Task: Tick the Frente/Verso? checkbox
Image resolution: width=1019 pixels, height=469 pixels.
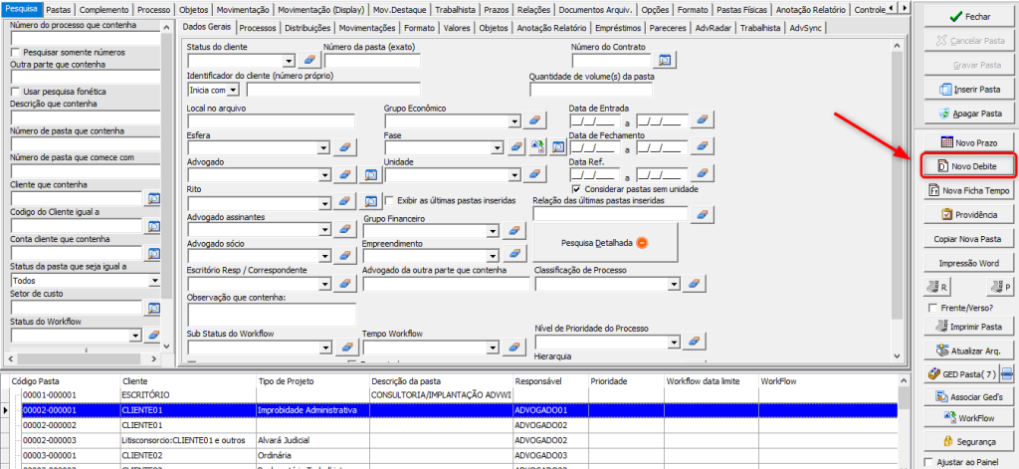Action: (933, 307)
